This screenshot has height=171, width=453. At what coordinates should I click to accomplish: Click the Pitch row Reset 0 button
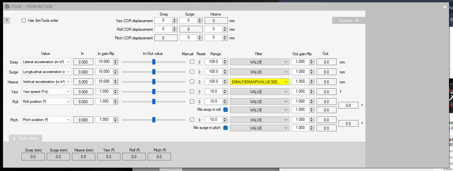coord(199,120)
